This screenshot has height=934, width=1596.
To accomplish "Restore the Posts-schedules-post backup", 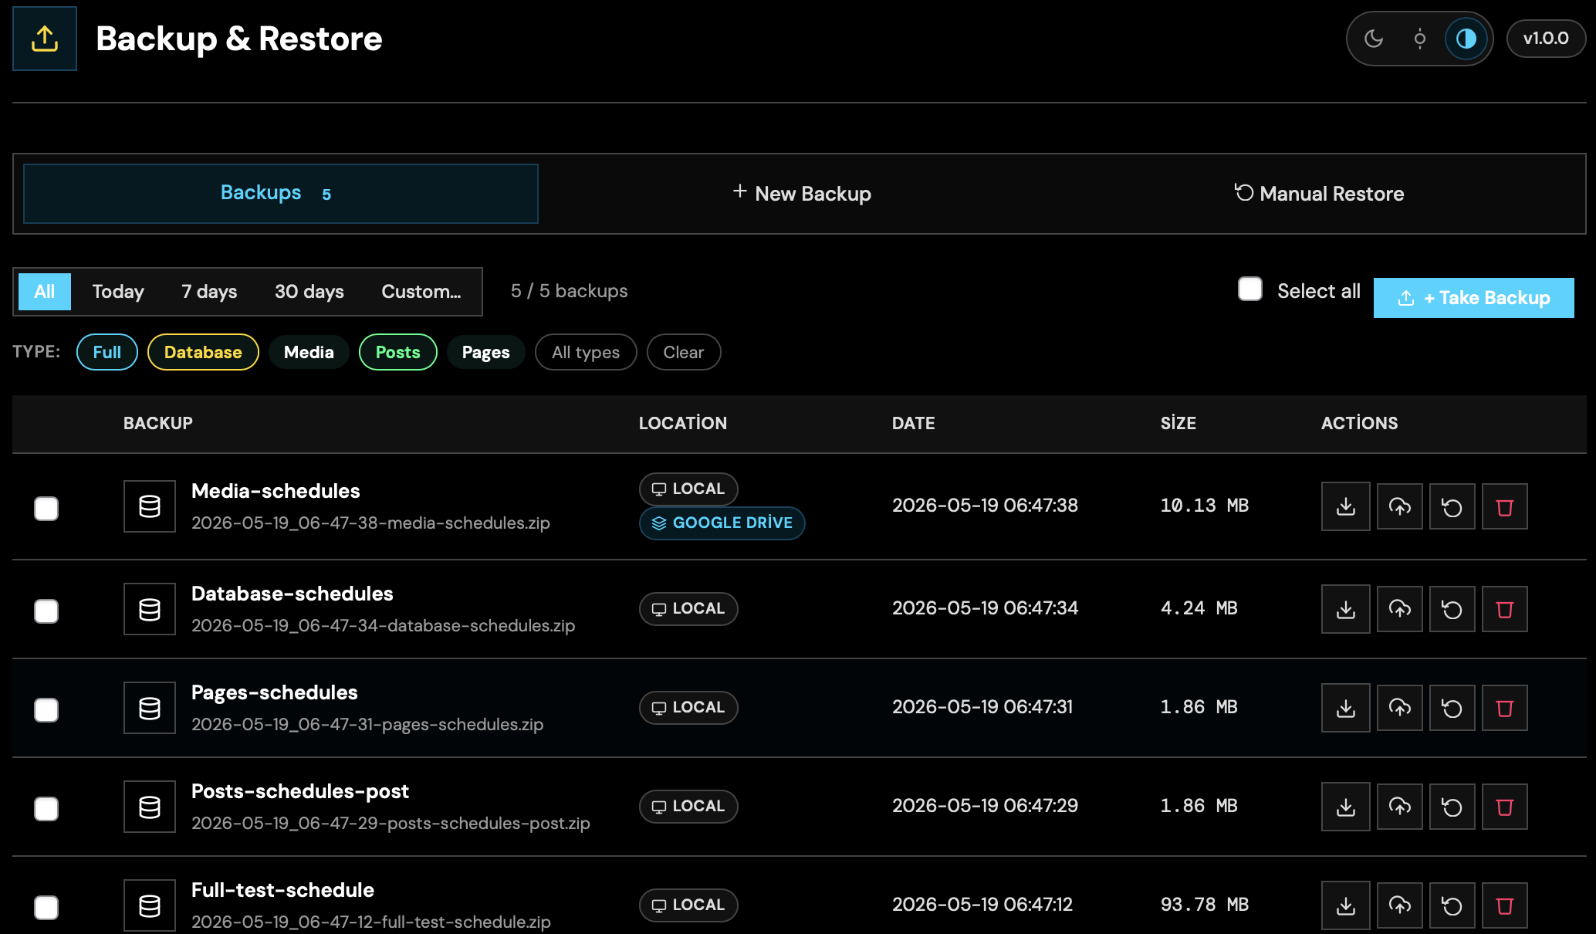I will click(x=1452, y=807).
